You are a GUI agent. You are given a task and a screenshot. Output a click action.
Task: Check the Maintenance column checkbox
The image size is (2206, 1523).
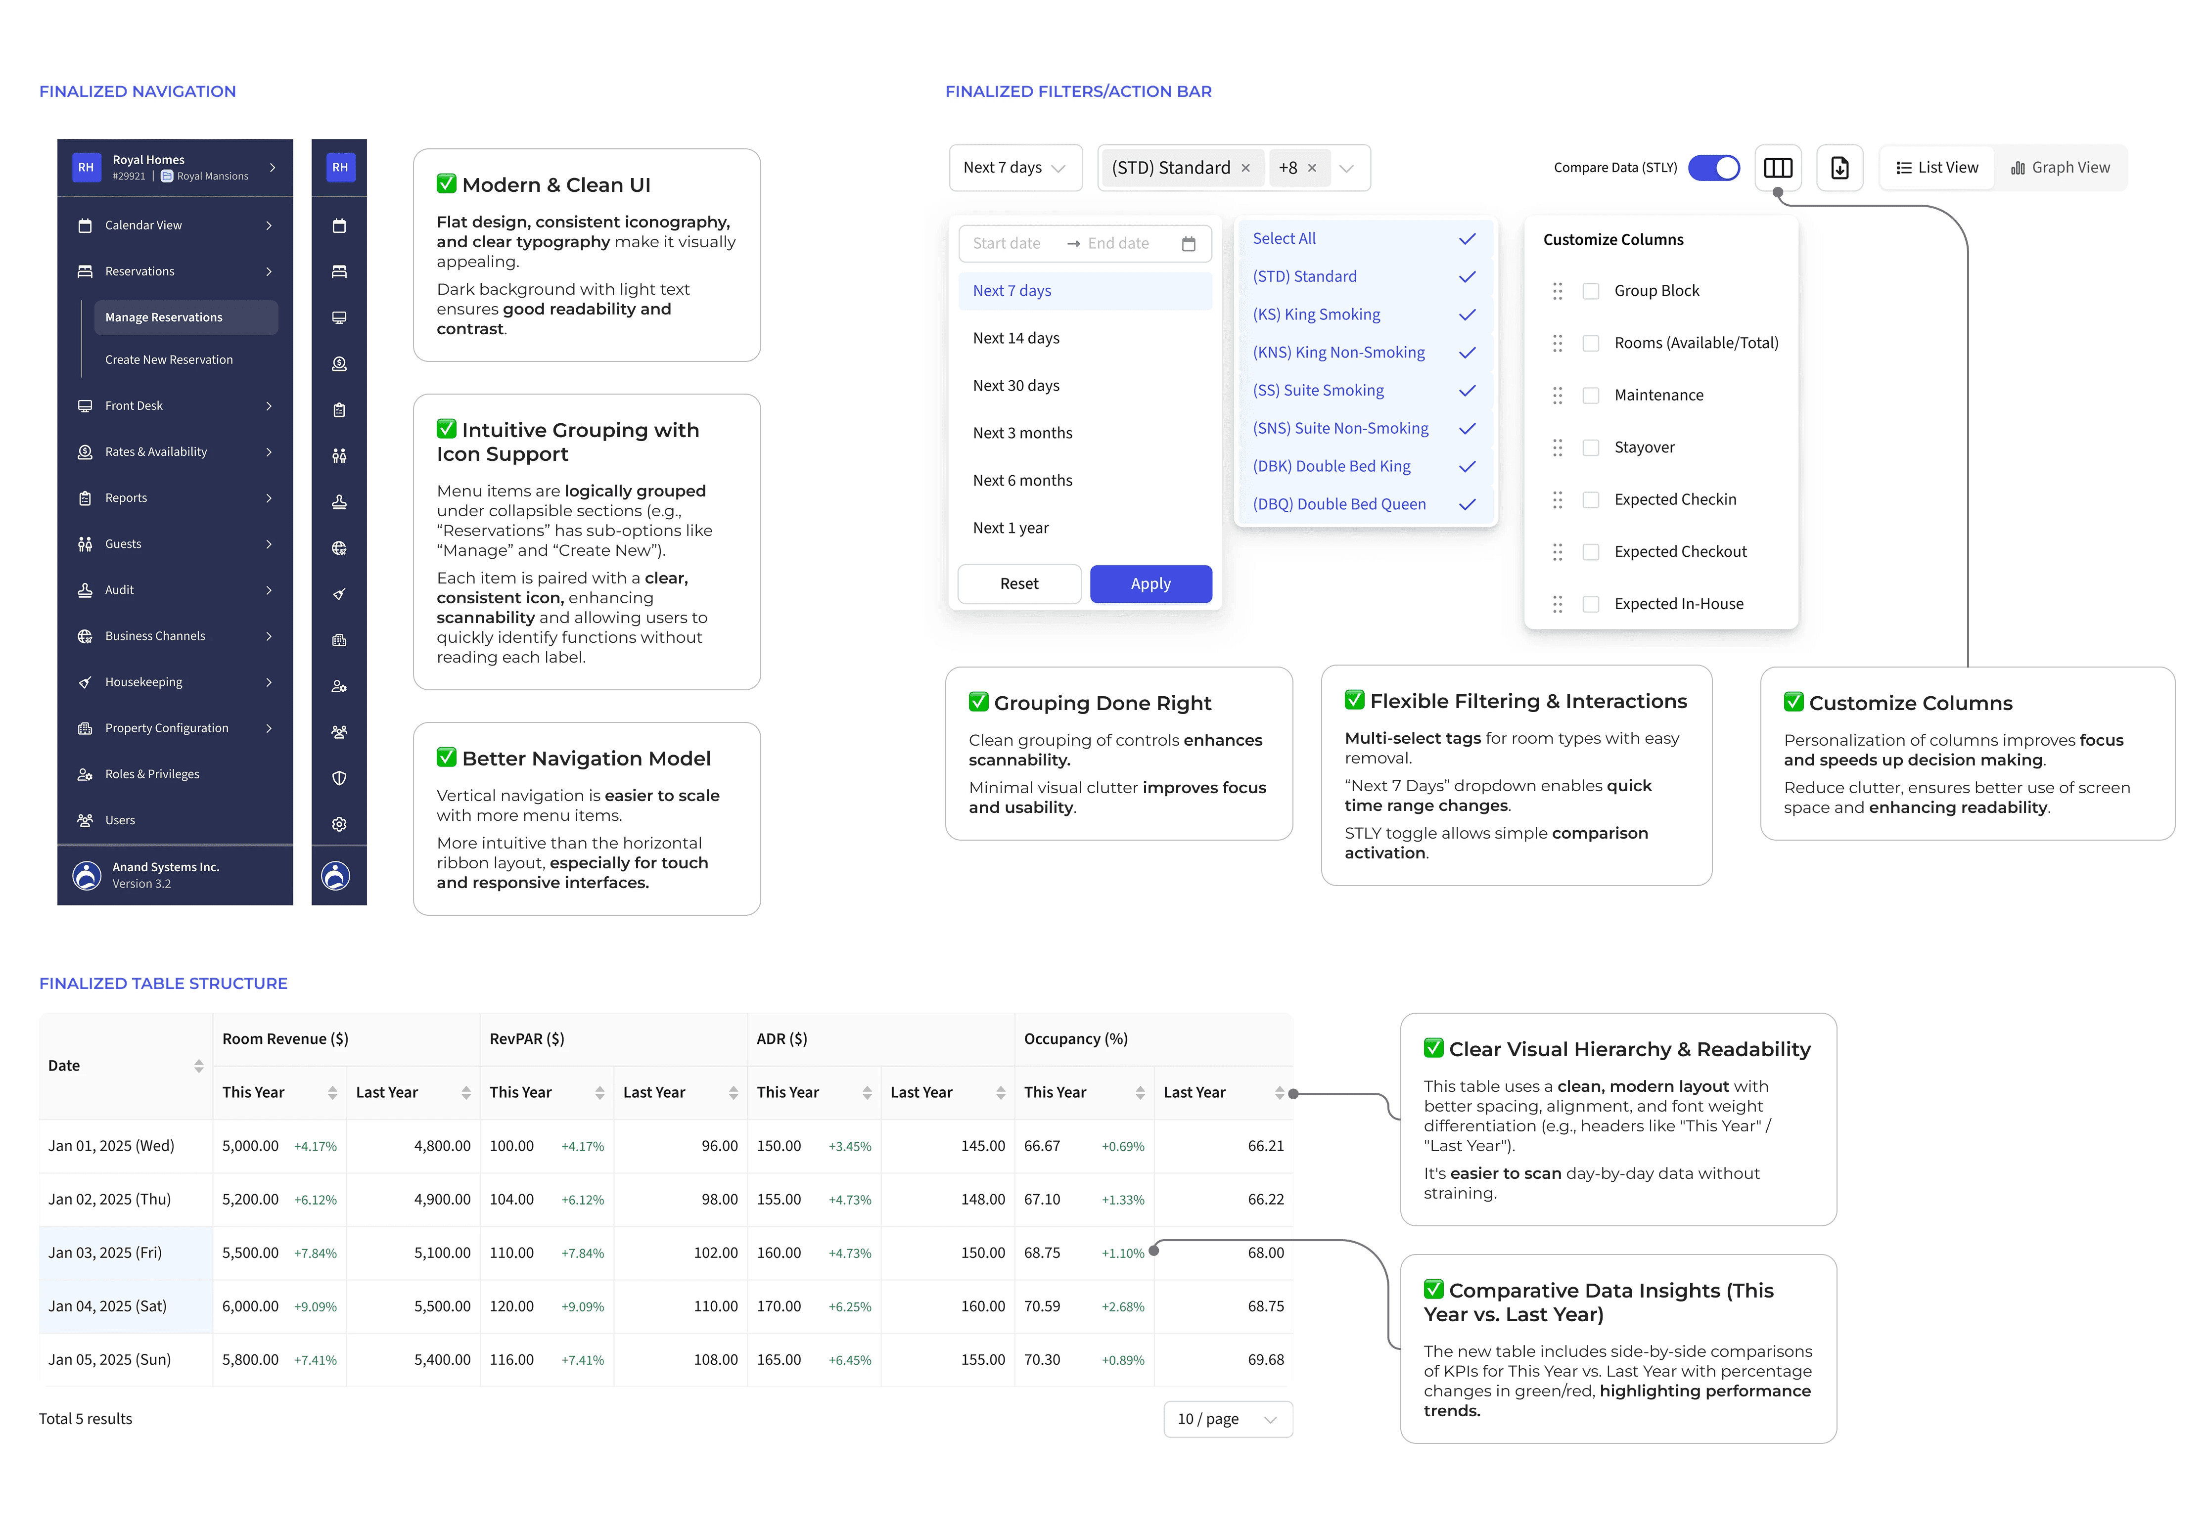point(1590,395)
